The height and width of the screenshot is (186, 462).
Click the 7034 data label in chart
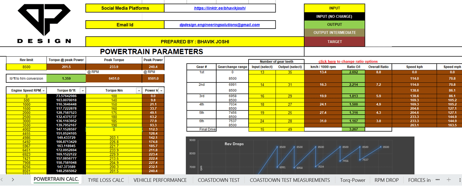322,167
